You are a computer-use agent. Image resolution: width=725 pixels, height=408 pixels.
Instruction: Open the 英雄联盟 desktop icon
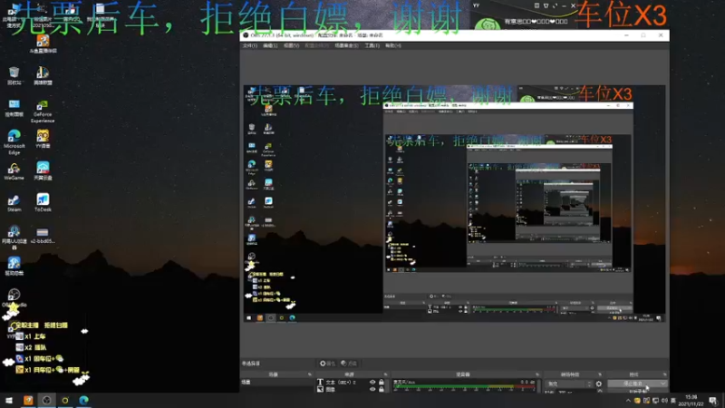point(43,75)
